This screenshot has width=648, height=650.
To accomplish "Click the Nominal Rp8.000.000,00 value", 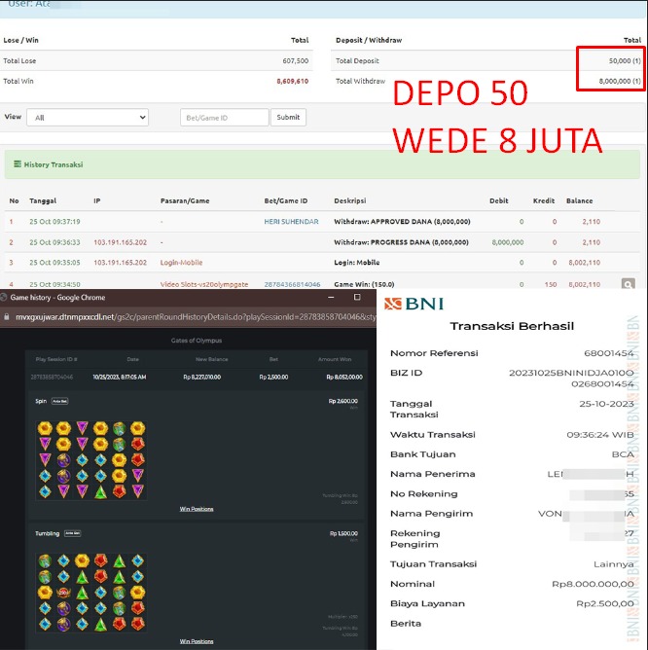I will point(593,584).
